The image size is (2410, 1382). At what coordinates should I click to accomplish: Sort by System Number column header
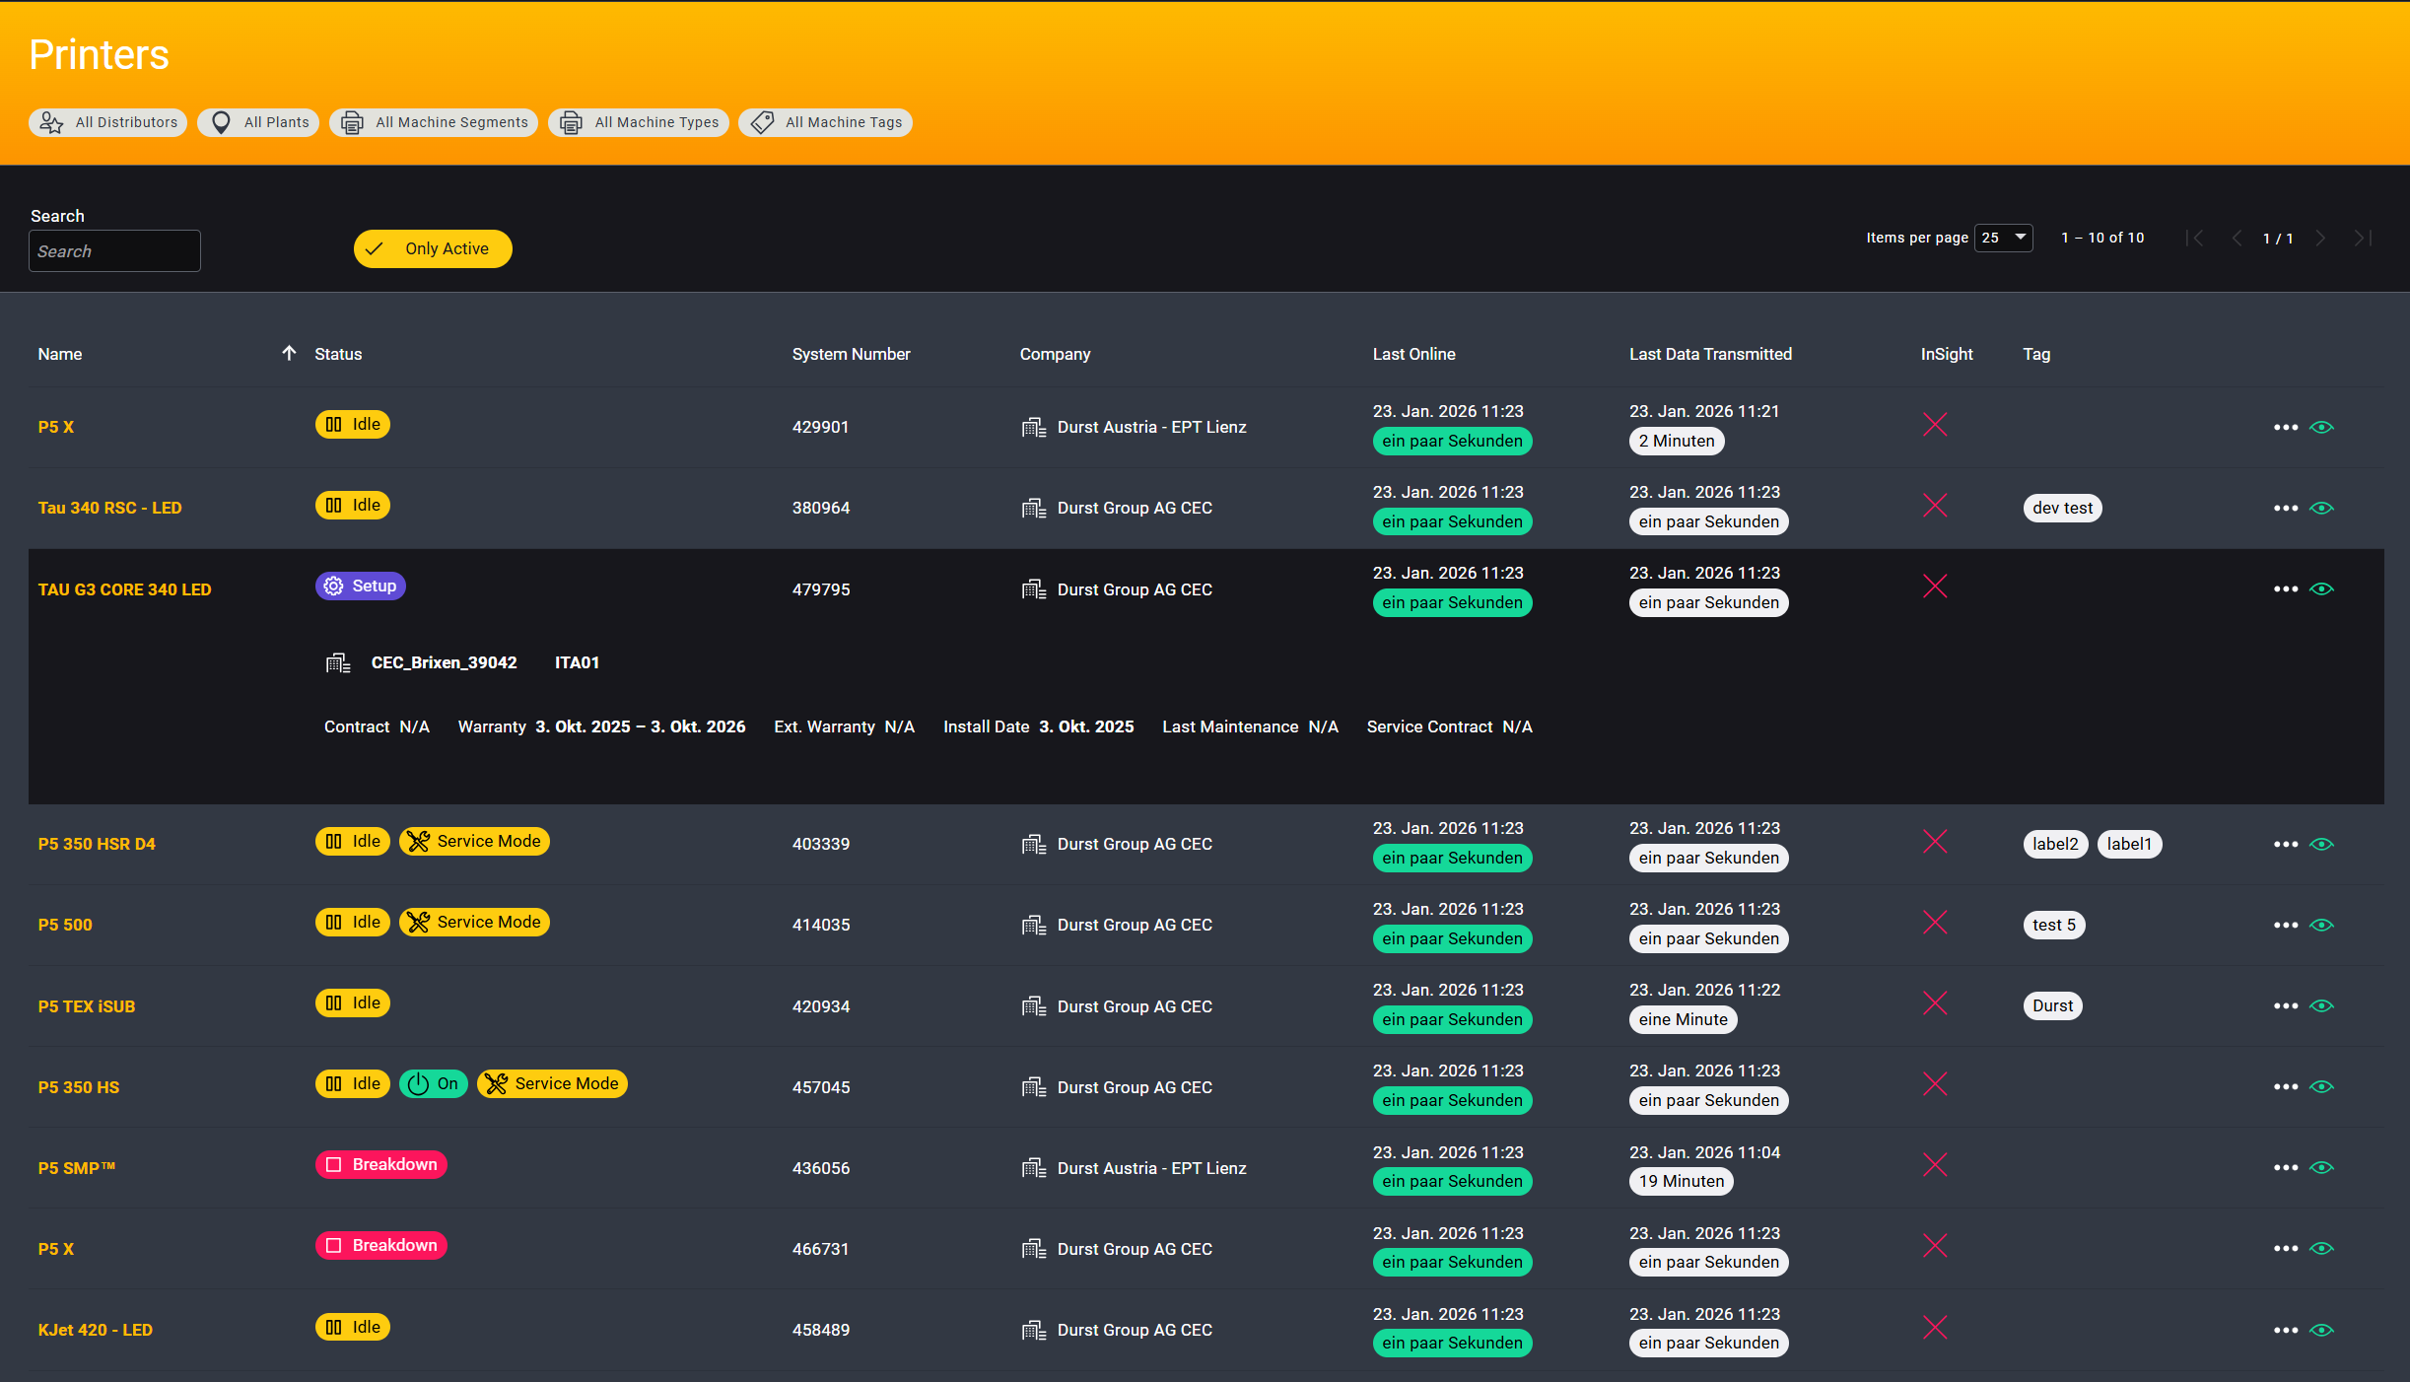(851, 354)
